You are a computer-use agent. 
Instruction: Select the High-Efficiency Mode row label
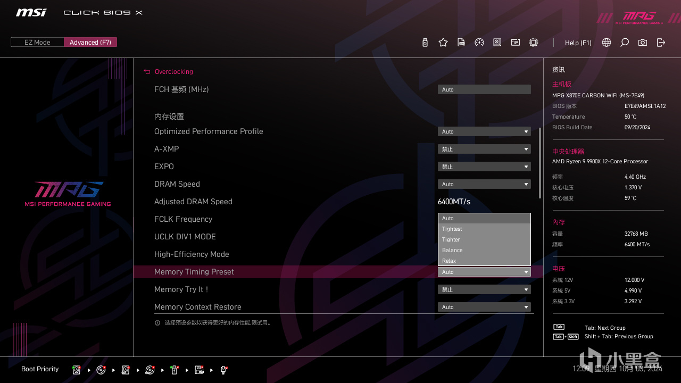[x=192, y=254]
